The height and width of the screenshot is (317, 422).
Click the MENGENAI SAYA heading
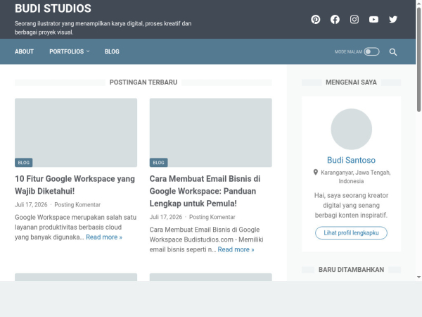coord(351,82)
